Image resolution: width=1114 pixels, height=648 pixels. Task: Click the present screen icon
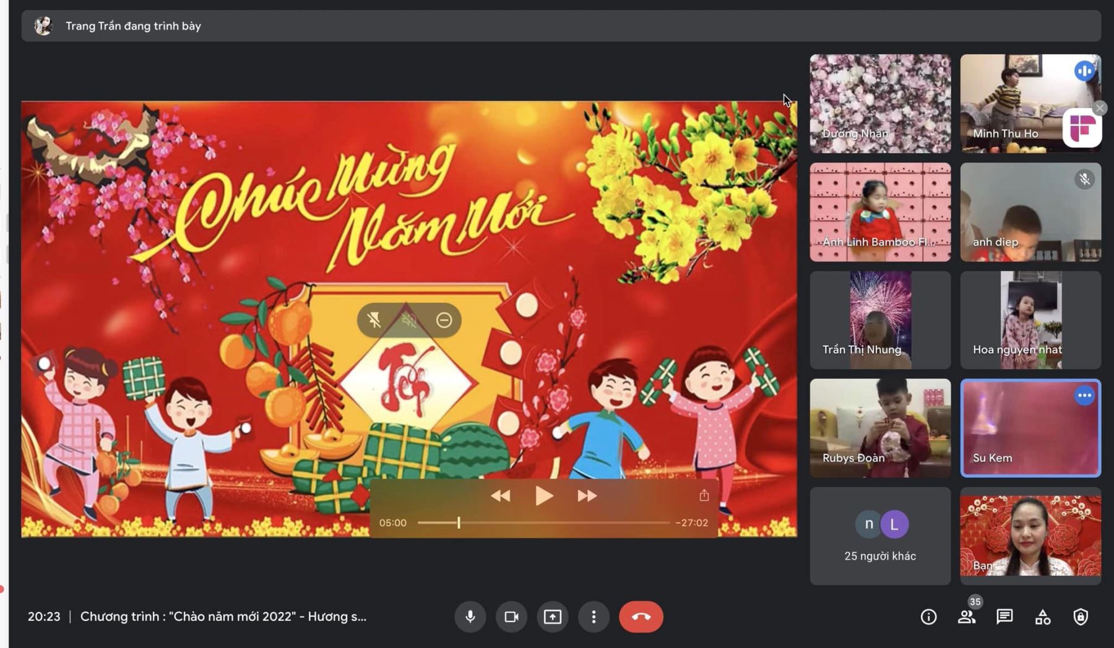click(x=553, y=616)
